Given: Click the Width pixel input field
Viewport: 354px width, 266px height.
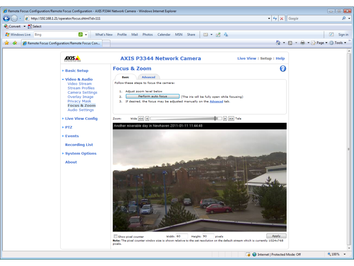Looking at the screenshot, I should (181, 236).
